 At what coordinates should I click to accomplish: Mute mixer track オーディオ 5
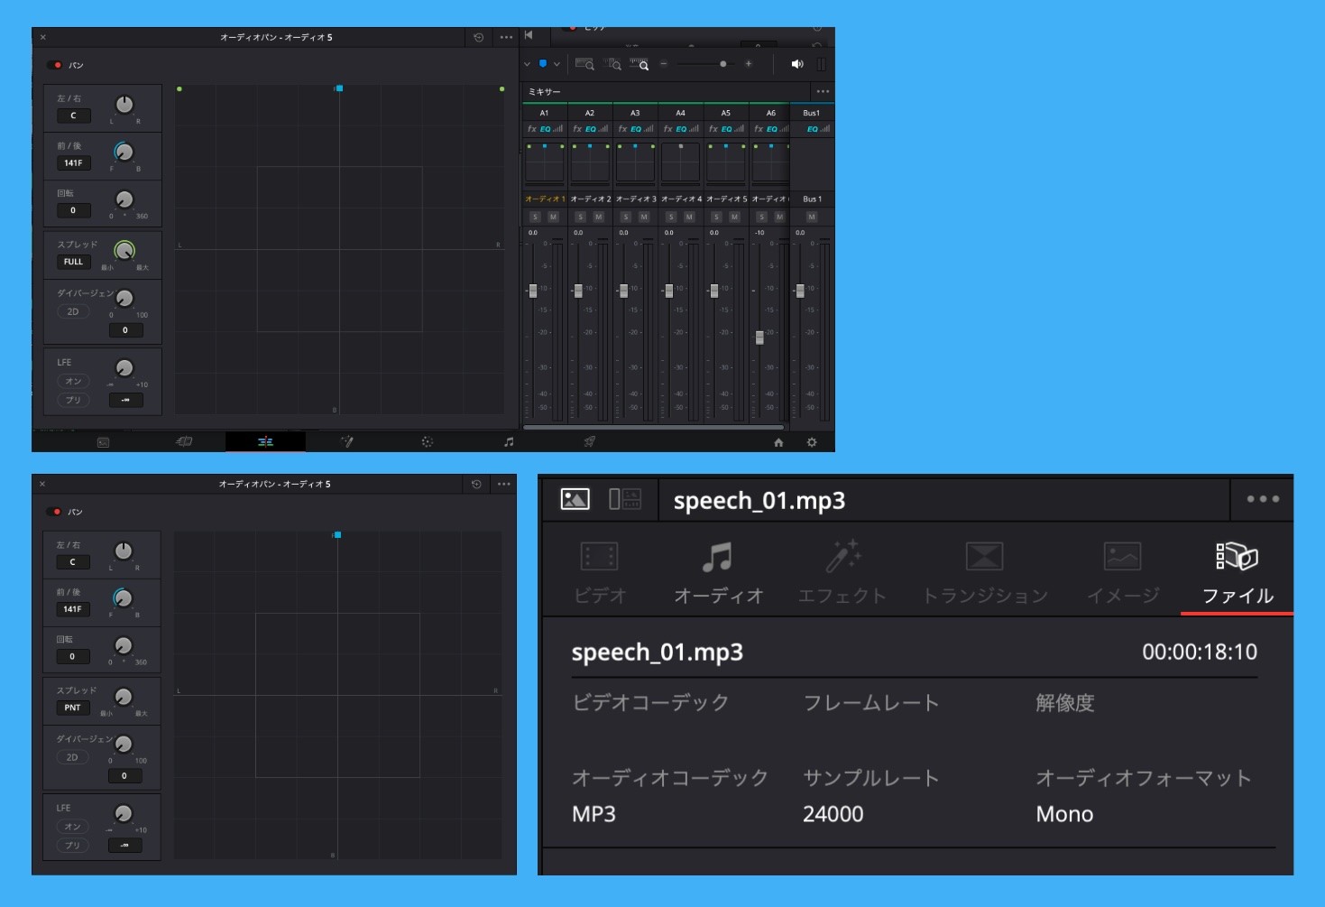pos(734,217)
